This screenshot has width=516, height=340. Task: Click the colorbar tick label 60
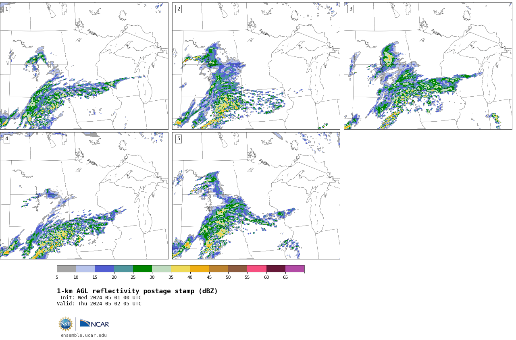click(x=266, y=277)
